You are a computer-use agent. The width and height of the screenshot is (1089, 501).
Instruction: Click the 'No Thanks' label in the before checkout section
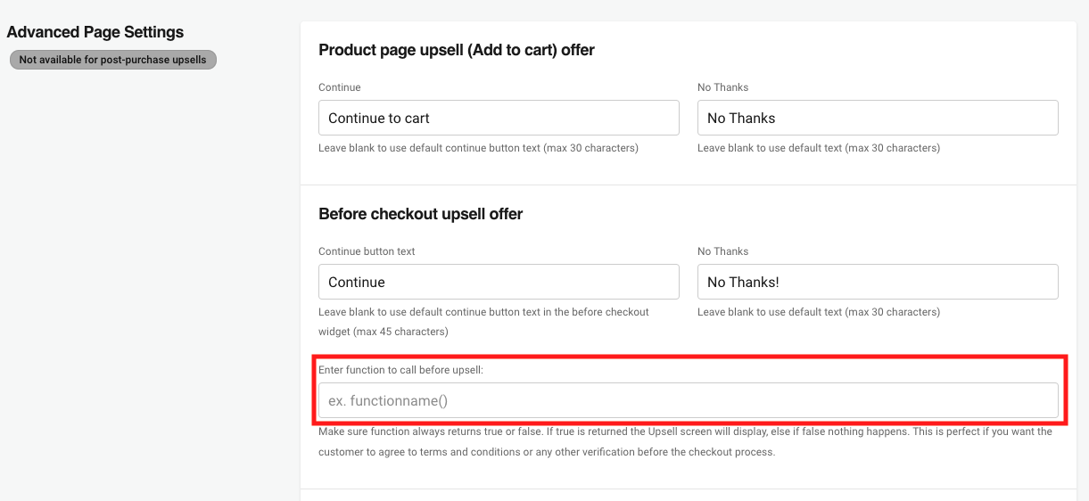[x=723, y=251]
